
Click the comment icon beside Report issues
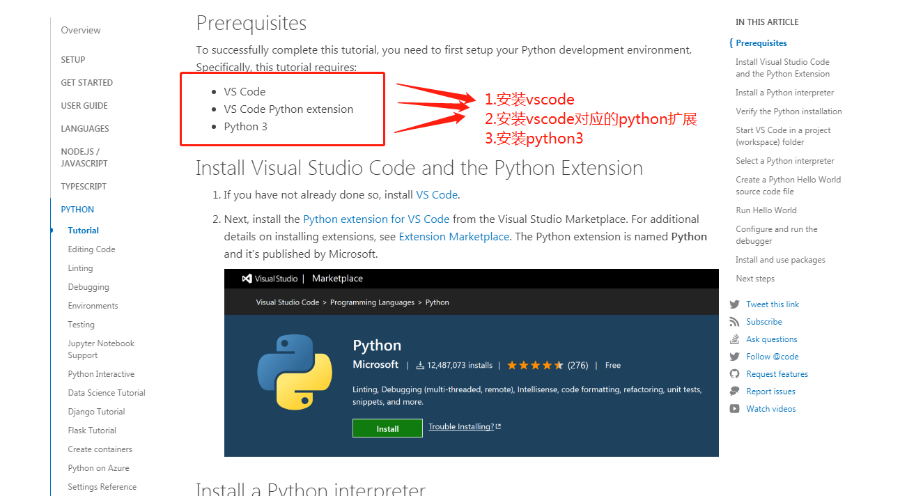tap(734, 392)
